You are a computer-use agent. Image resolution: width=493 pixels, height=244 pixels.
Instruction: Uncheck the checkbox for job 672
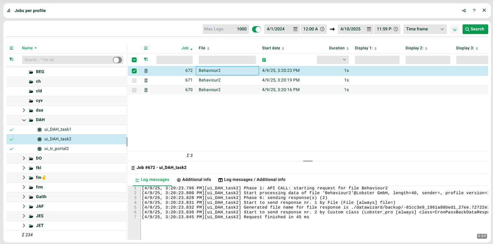click(x=134, y=71)
